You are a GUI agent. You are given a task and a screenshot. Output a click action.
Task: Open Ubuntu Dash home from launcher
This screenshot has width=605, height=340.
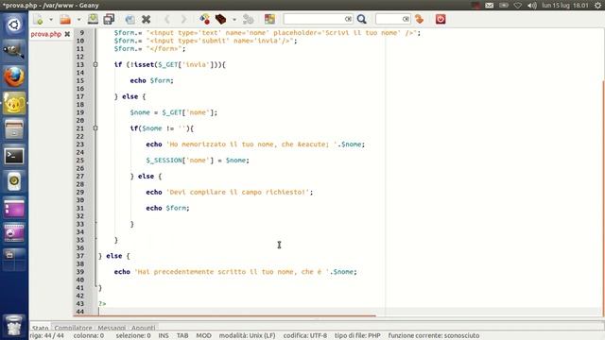[14, 25]
